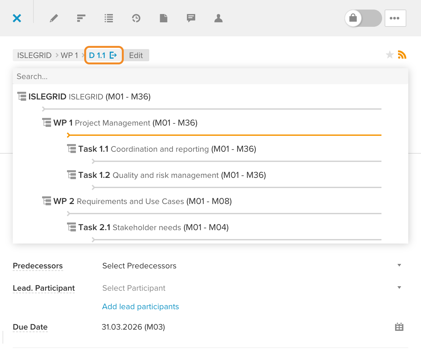Subscribe using the orange RSS feed icon
421x357 pixels.
pos(402,55)
